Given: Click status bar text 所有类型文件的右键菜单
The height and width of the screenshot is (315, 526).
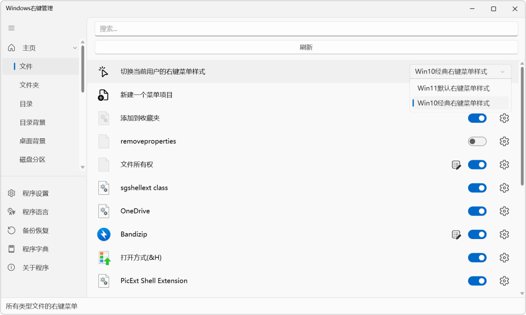Looking at the screenshot, I should [x=41, y=306].
